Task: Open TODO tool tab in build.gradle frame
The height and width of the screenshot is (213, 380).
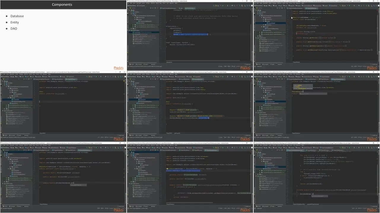Action: pyautogui.click(x=132, y=64)
